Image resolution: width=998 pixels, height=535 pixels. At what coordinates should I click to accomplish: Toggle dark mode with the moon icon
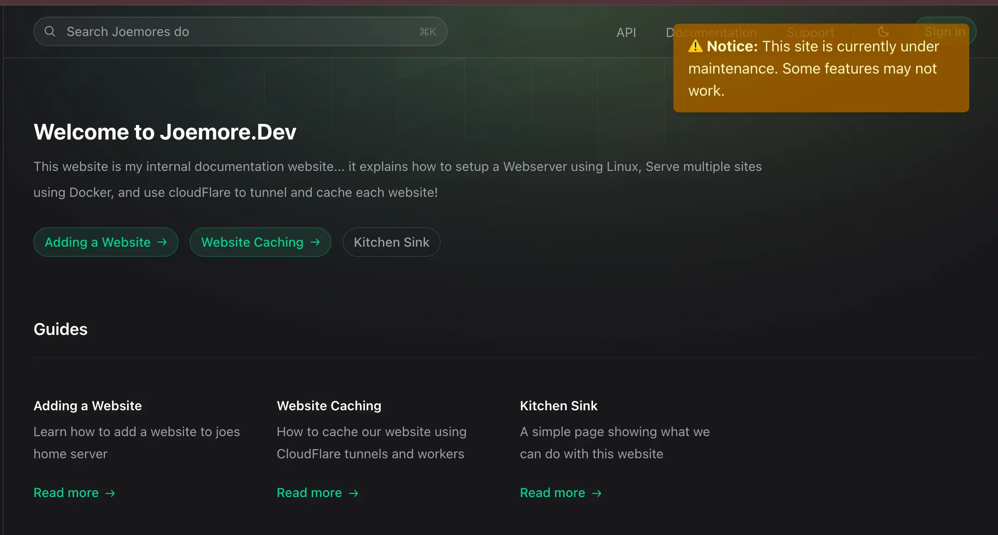pyautogui.click(x=883, y=31)
